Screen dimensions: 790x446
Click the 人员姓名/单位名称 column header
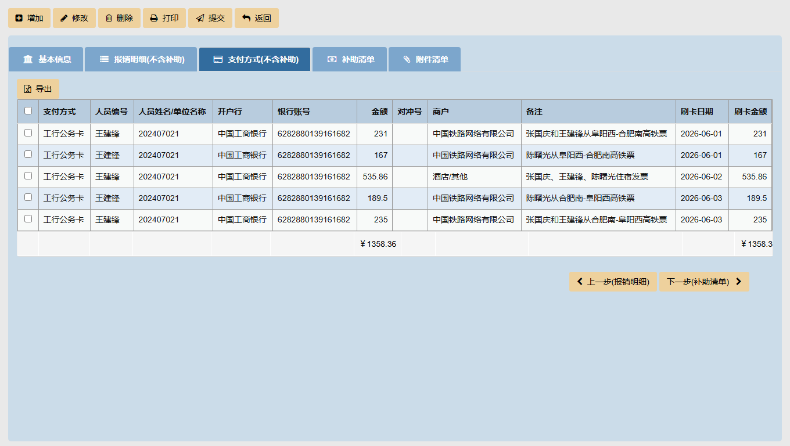click(173, 111)
